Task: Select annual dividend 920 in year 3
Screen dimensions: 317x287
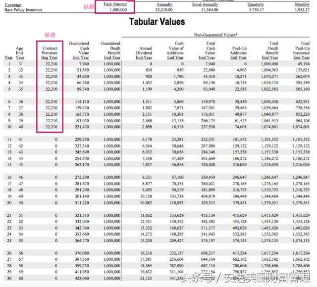Action: (149, 76)
